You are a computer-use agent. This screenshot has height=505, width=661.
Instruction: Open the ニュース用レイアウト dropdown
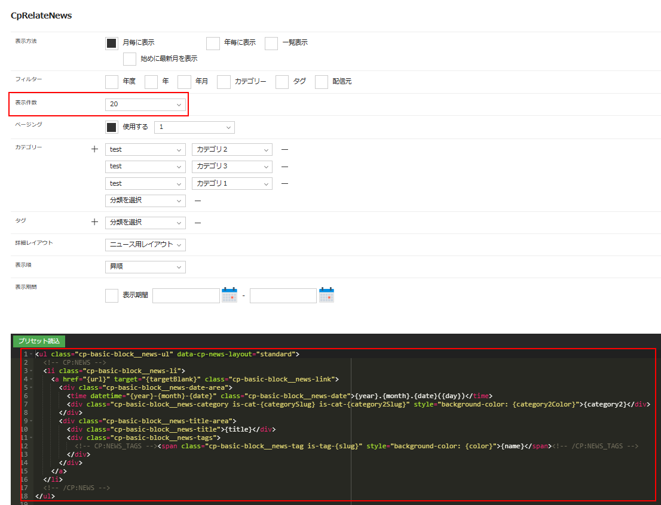tap(145, 245)
